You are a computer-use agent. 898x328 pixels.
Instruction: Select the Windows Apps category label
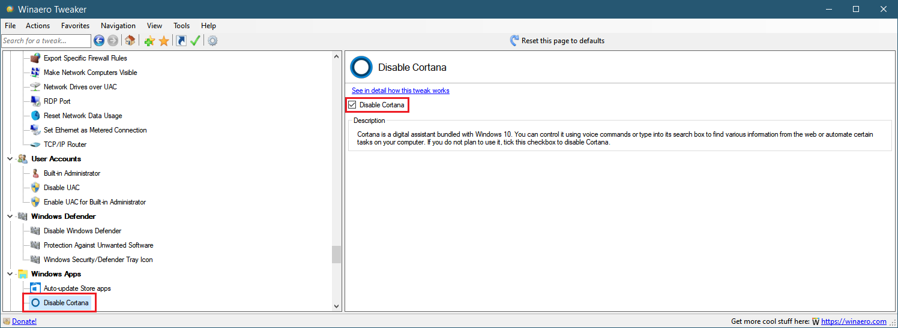pyautogui.click(x=56, y=274)
